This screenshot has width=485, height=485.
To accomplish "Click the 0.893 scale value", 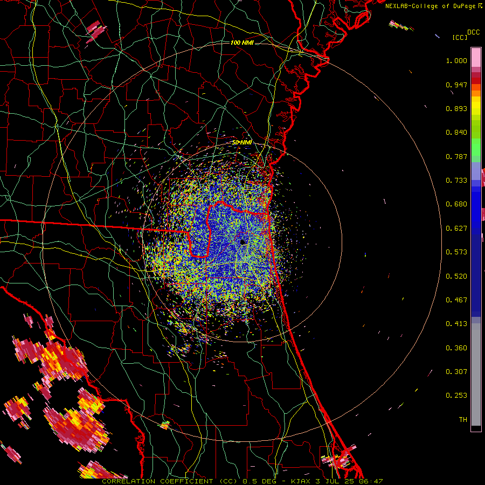I will [456, 108].
